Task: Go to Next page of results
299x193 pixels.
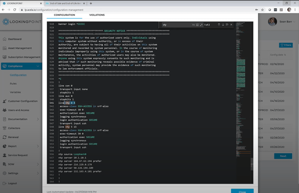Action: pyautogui.click(x=283, y=156)
